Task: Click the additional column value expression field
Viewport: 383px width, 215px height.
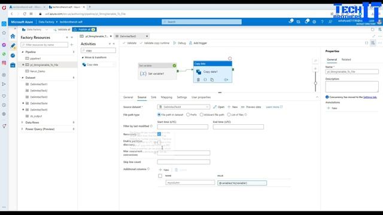Action: (x=242, y=183)
